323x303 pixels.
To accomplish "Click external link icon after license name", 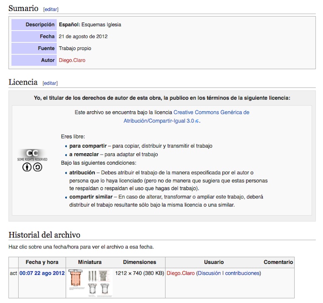I will pos(197,121).
